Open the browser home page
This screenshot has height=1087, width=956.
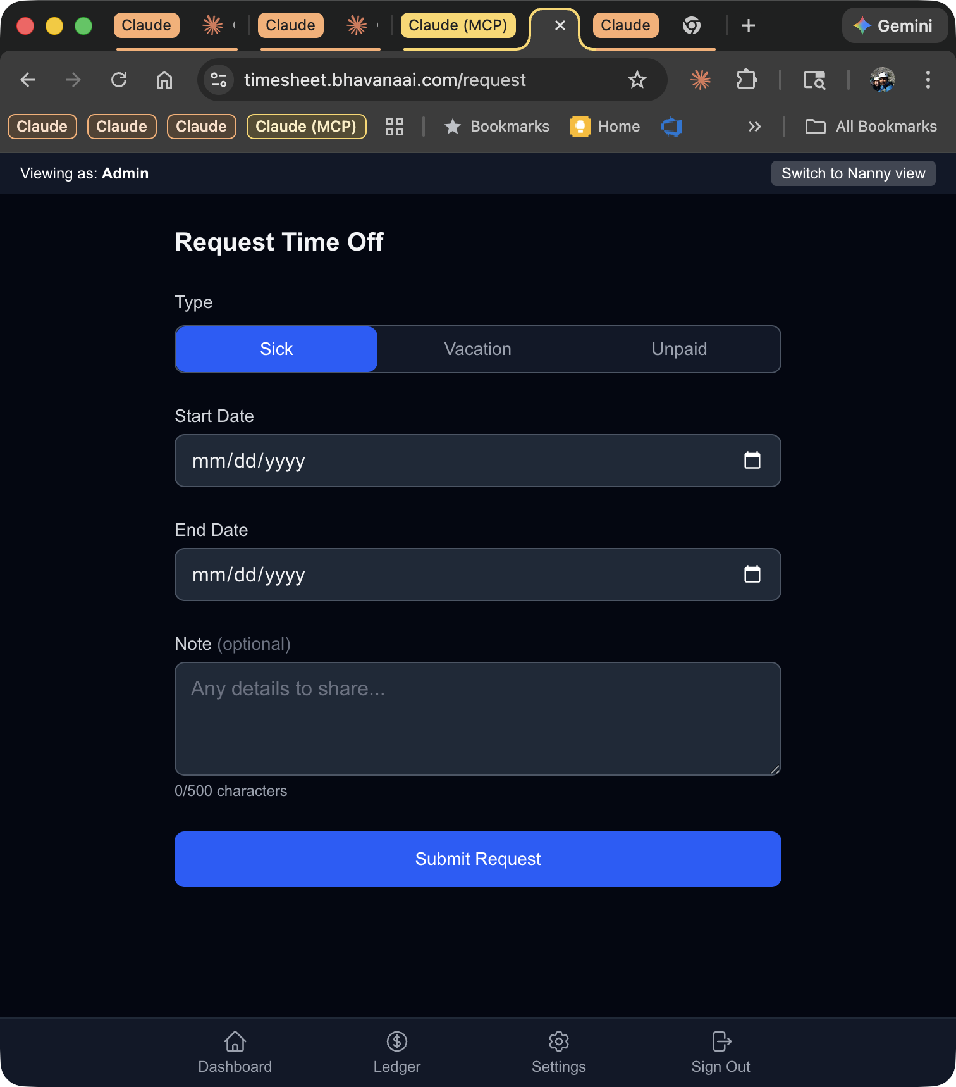(x=164, y=80)
